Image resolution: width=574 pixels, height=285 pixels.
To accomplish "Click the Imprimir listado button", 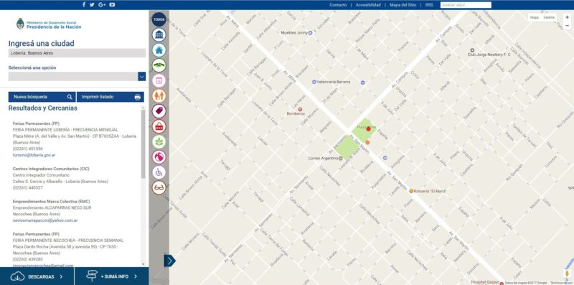I will 110,97.
